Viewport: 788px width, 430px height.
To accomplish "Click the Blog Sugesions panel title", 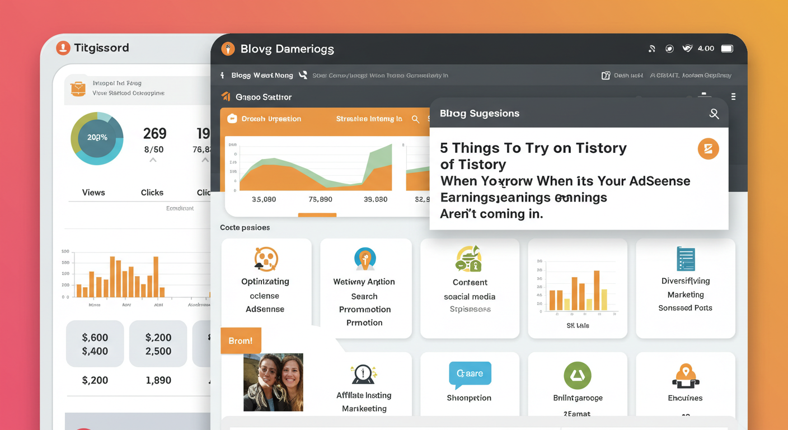I will coord(480,114).
